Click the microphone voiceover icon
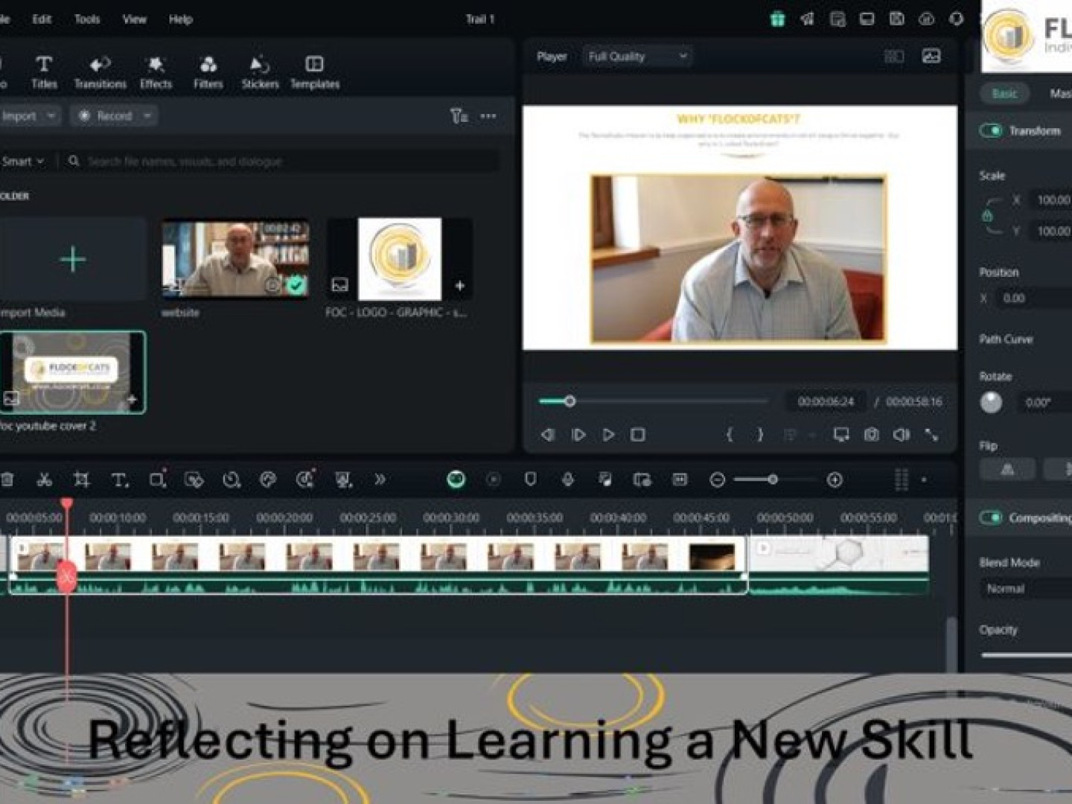This screenshot has height=804, width=1072. point(568,480)
